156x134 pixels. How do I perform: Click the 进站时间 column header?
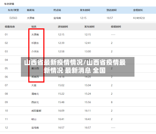(63, 27)
